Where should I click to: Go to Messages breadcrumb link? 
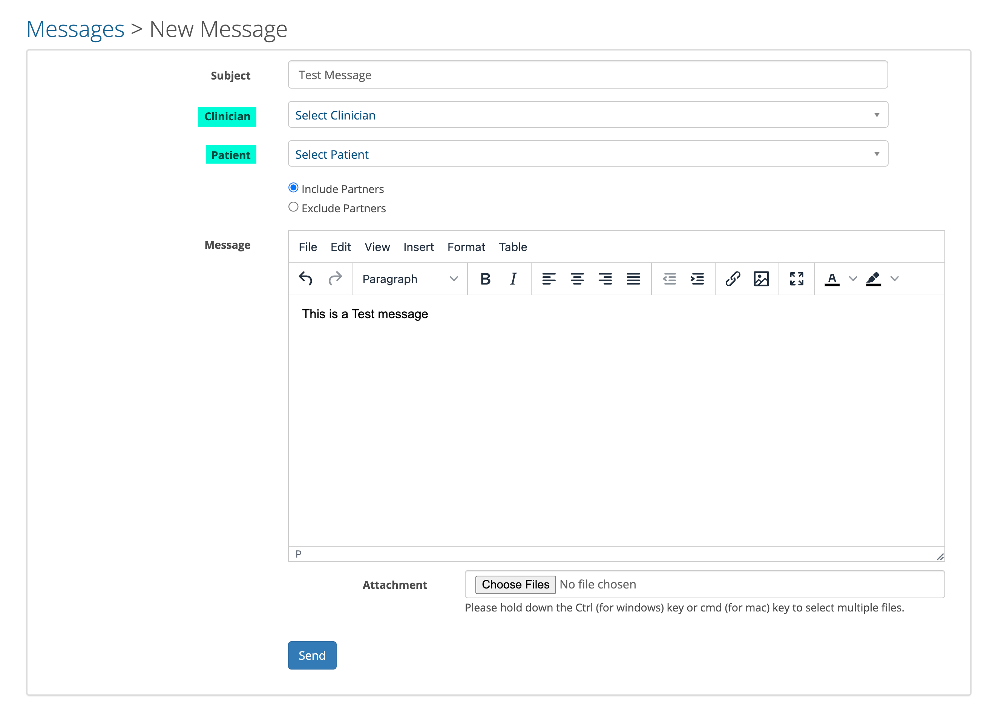tap(75, 29)
